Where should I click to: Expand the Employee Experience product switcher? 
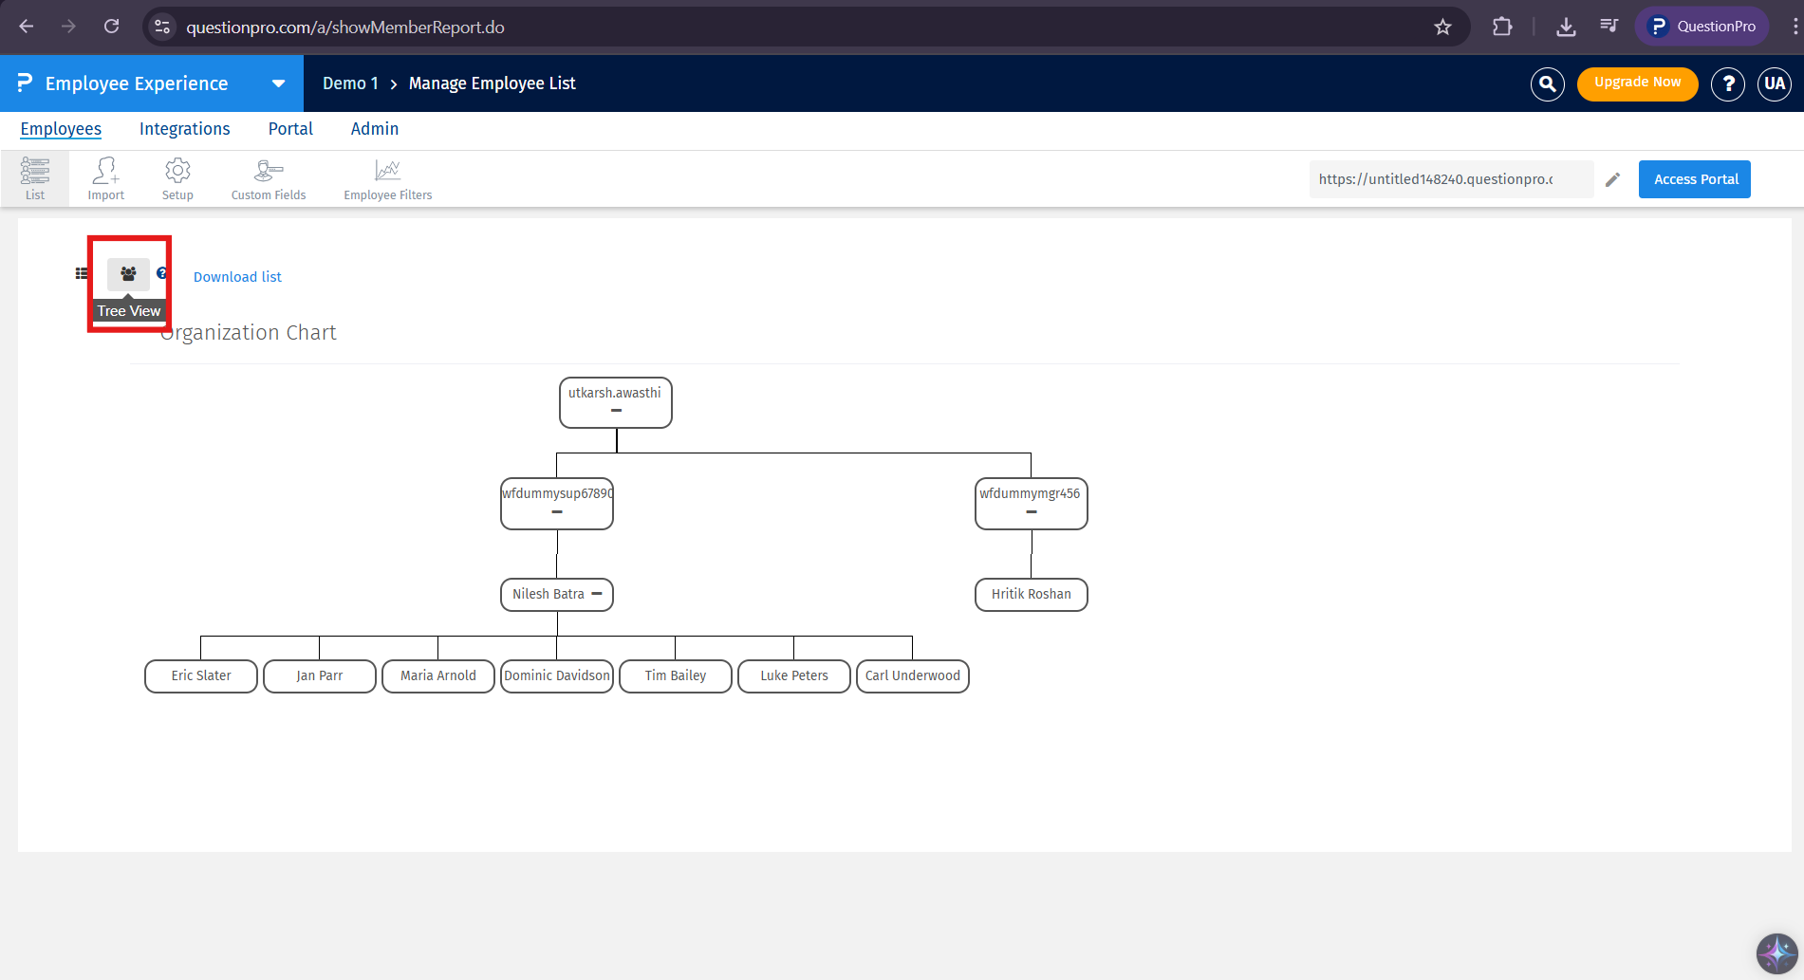(x=278, y=83)
